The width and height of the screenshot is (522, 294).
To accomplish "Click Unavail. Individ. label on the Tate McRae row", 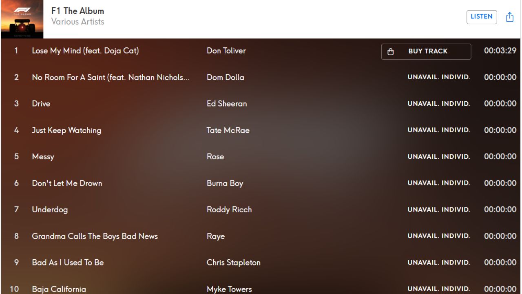I will click(x=439, y=130).
